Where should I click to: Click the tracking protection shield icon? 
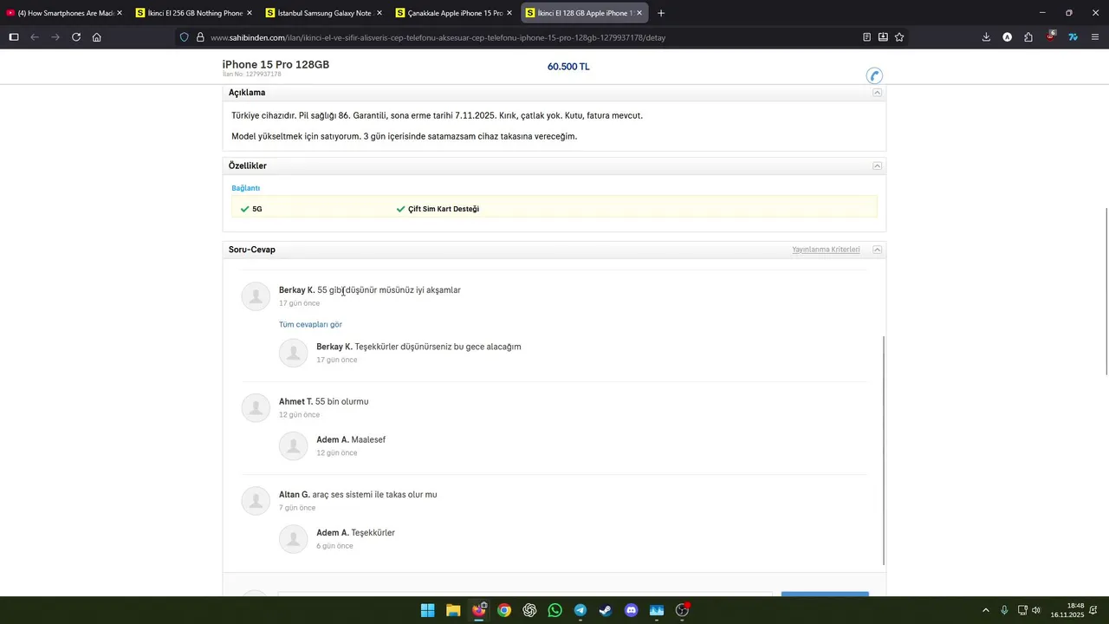coord(185,37)
